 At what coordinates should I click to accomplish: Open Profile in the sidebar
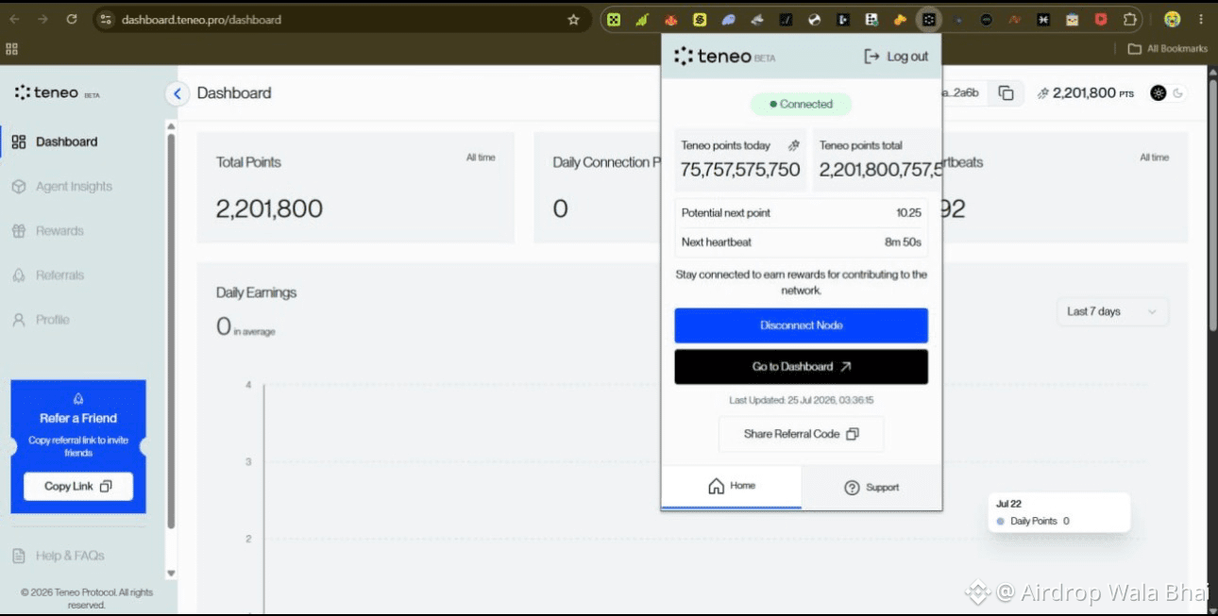pos(42,320)
